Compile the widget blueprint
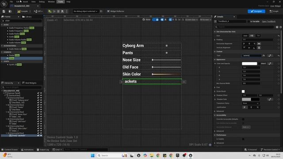The width and height of the screenshot is (283, 159). (23, 11)
